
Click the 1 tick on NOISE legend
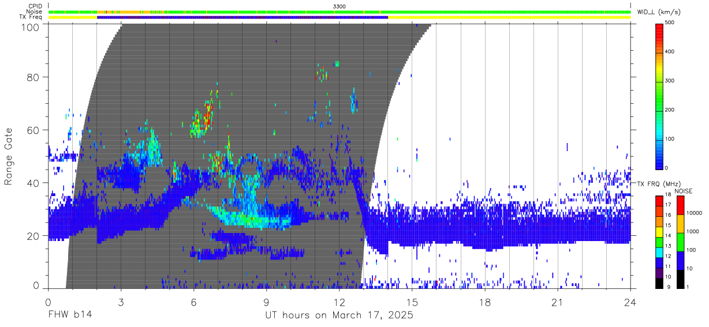[x=688, y=287]
